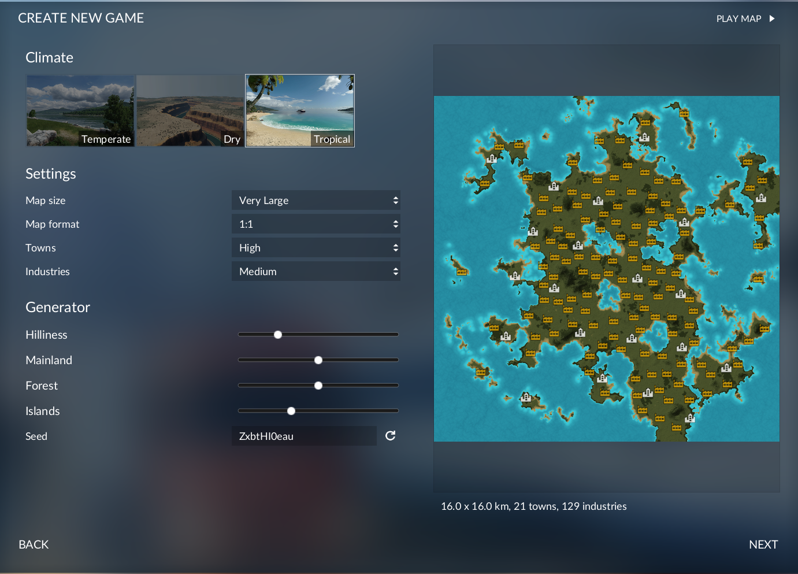Go BACK to previous screen
The image size is (798, 574).
click(x=34, y=545)
